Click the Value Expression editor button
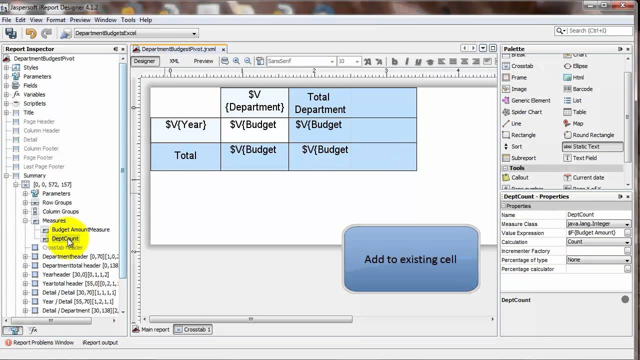The image size is (640, 360). click(627, 233)
